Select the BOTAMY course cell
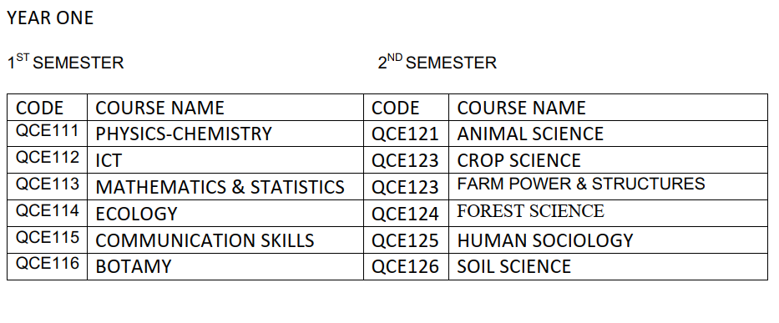Viewport: 779px width, 323px height. [225, 266]
